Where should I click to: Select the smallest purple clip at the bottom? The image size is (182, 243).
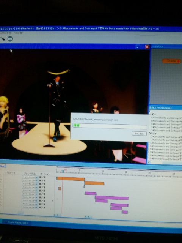coord(125,212)
